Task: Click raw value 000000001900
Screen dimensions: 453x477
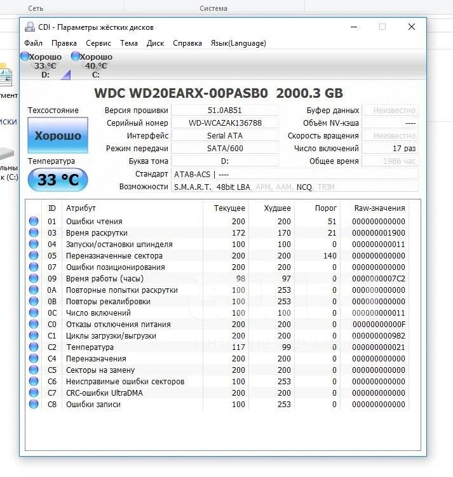Action: 379,232
